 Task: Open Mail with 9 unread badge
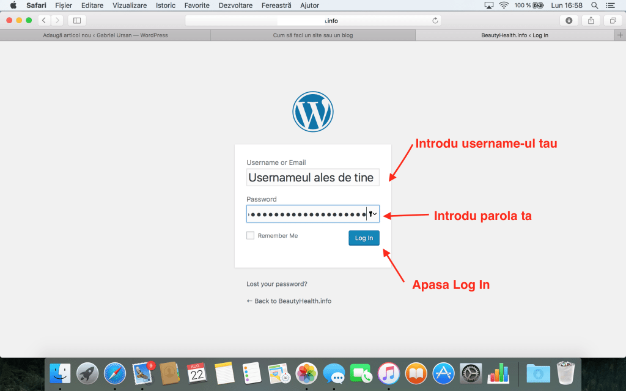142,373
